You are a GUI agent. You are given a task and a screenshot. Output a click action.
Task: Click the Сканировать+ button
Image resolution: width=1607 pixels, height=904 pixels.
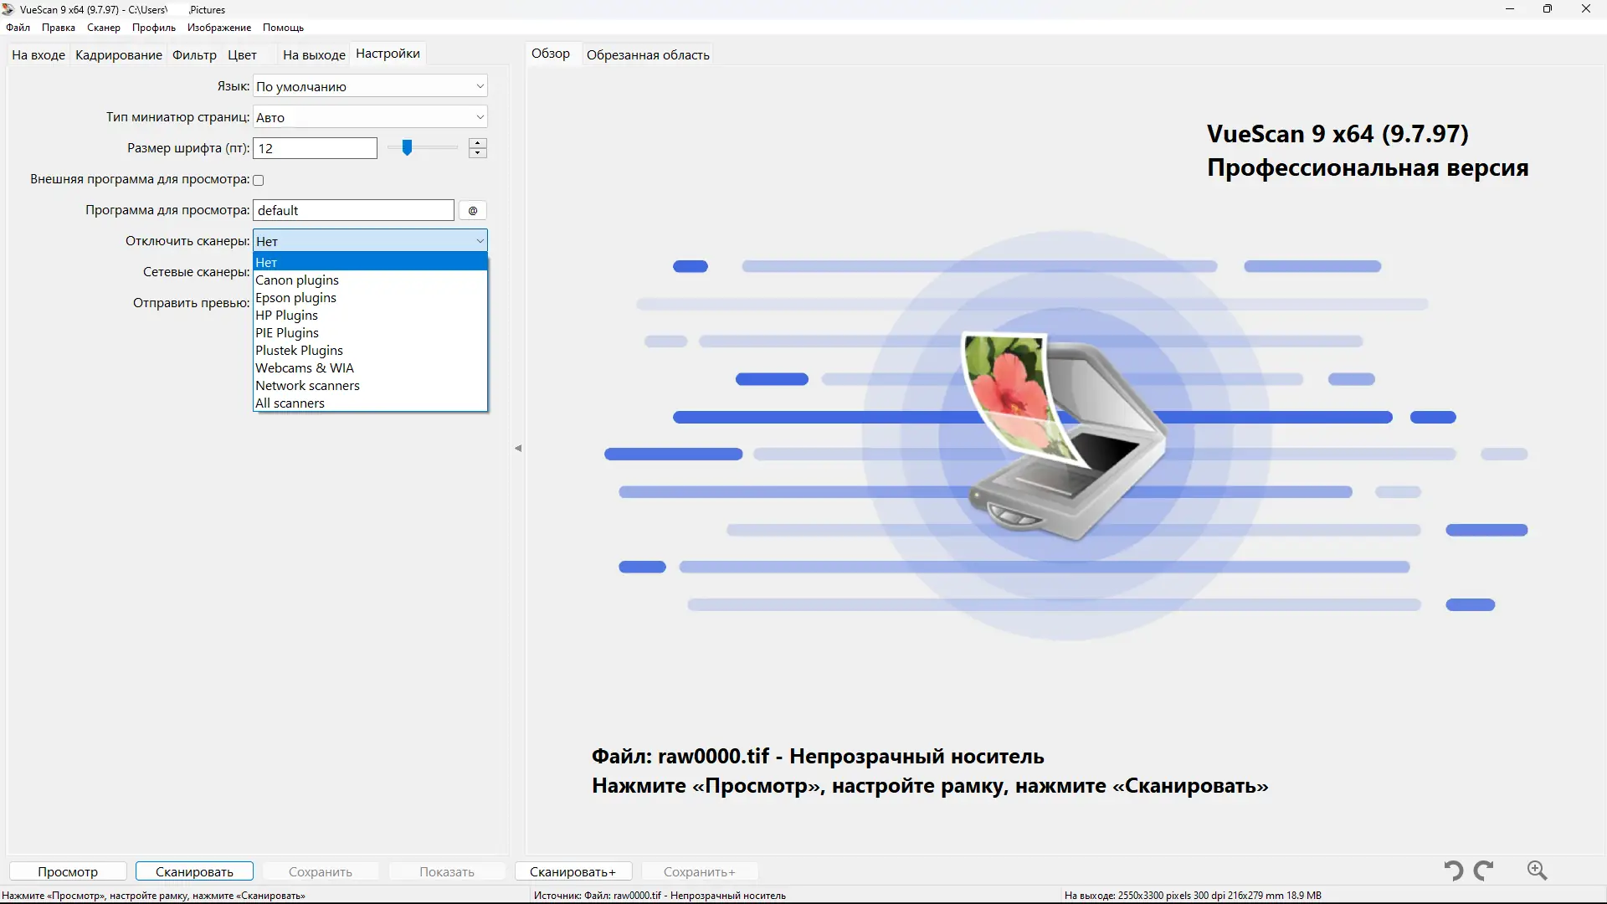(572, 871)
